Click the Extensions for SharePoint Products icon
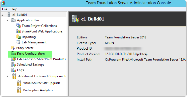Image resolution: width=187 pixels, height=97 pixels. click(14, 59)
